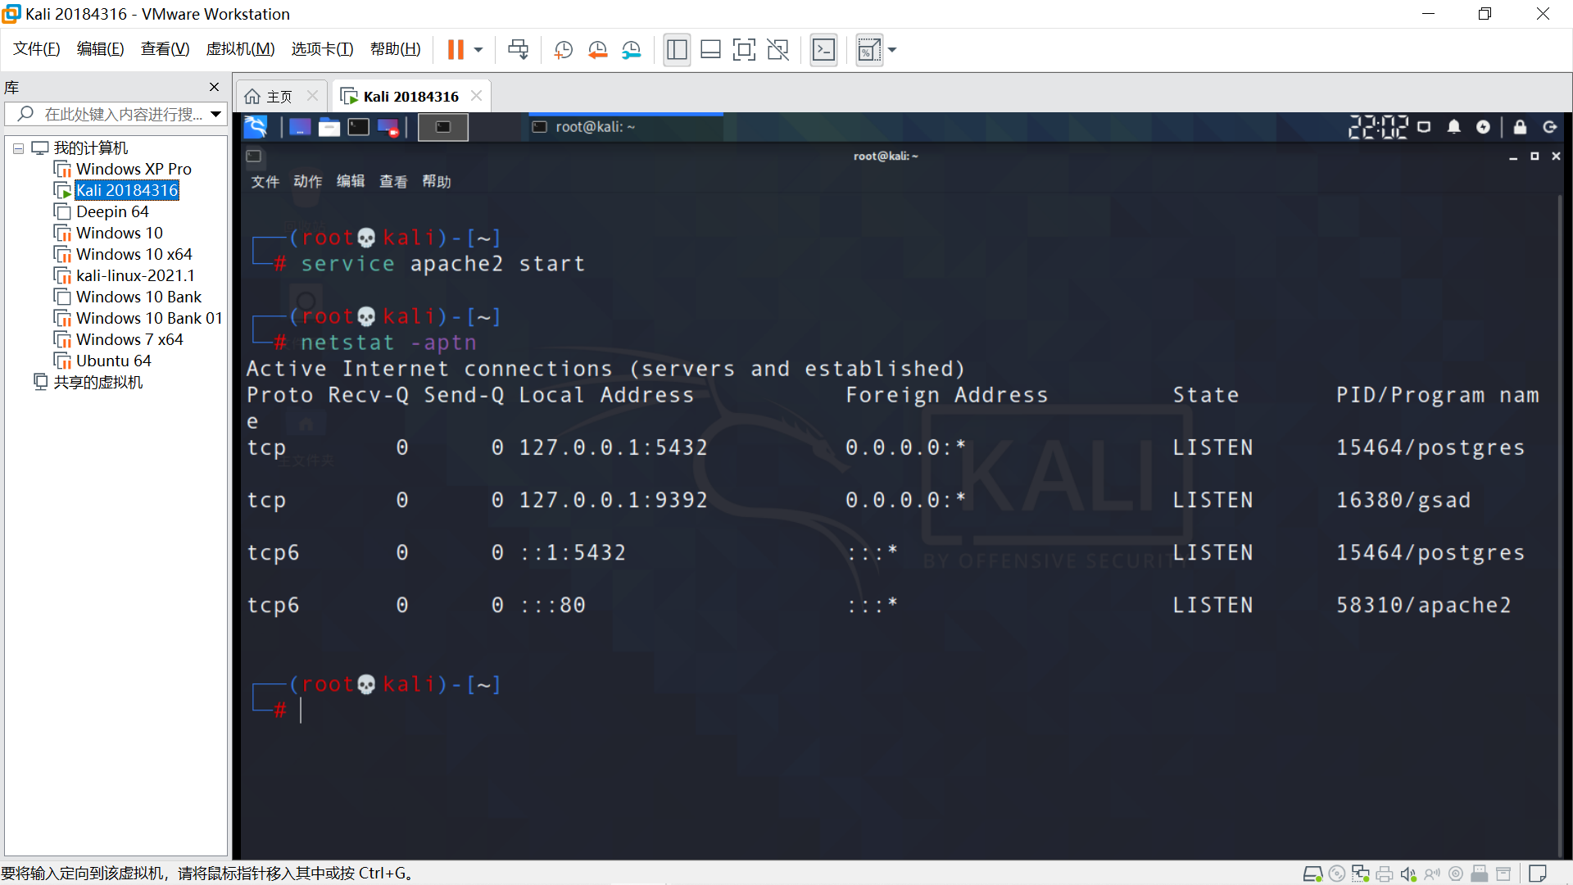Open the console view toolbar icon
The image size is (1573, 885).
click(x=823, y=50)
